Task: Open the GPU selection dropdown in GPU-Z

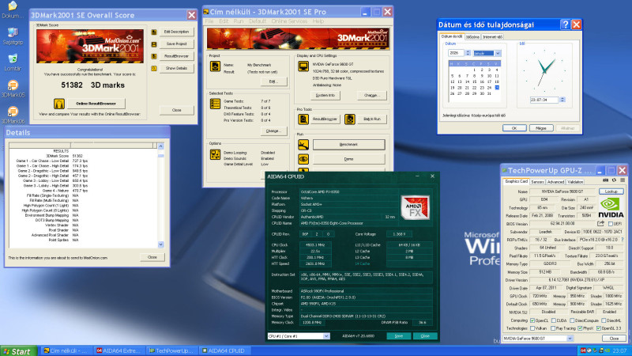Action: [x=570, y=339]
